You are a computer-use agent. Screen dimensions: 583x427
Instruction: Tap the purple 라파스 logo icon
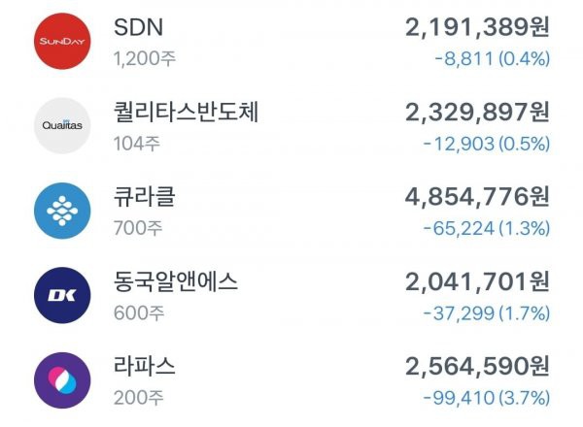point(62,380)
